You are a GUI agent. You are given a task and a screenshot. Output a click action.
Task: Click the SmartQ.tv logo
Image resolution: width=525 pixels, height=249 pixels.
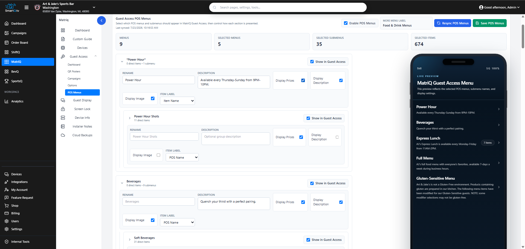pyautogui.click(x=12, y=7)
